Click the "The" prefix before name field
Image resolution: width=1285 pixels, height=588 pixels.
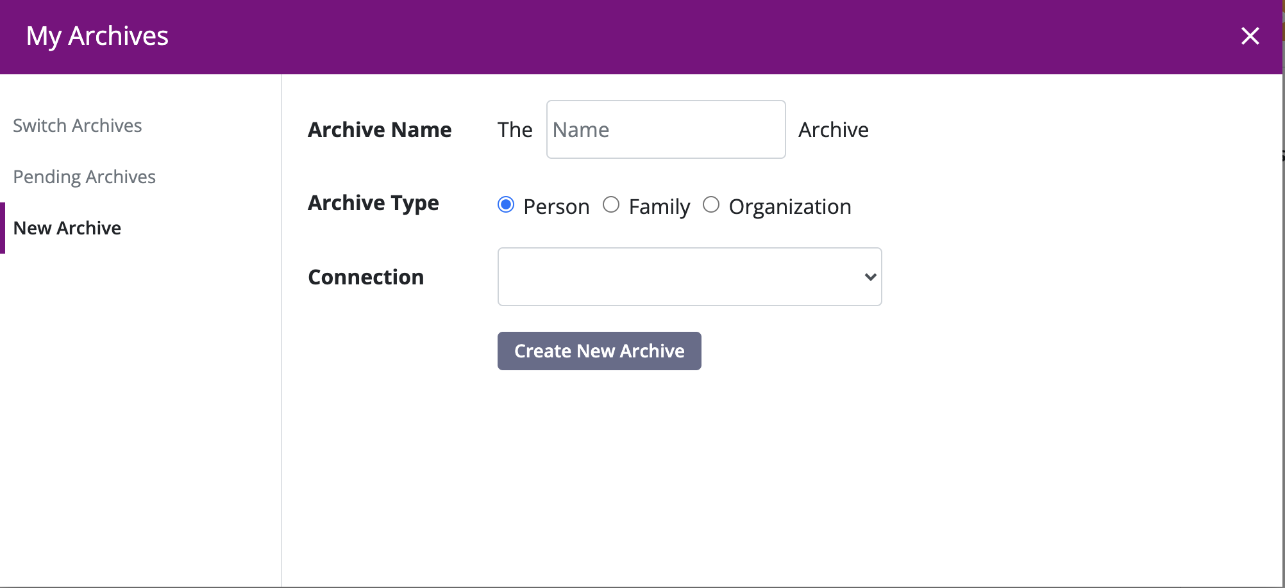[515, 129]
